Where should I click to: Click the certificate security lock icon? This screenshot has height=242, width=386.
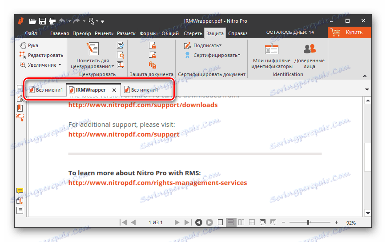152,55
